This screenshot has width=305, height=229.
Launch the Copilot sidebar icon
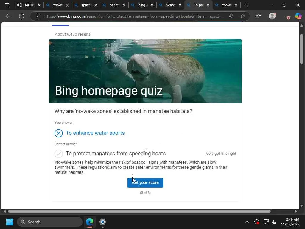click(298, 16)
